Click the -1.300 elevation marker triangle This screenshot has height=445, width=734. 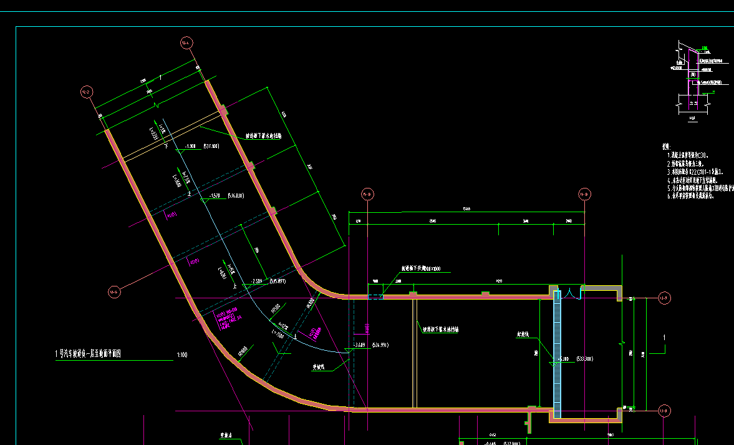pos(179,150)
